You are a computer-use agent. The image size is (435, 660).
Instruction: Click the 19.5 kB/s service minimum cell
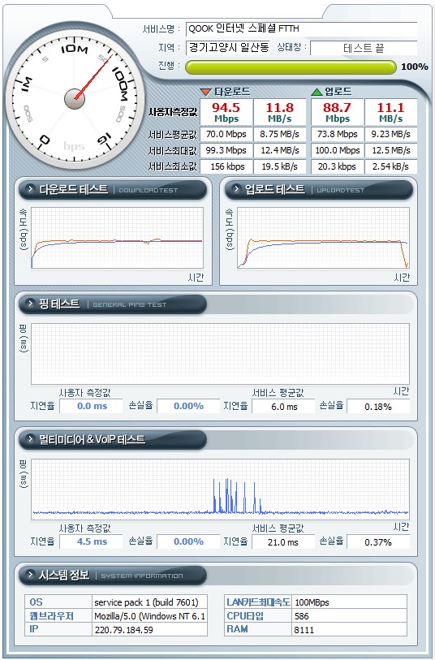280,166
